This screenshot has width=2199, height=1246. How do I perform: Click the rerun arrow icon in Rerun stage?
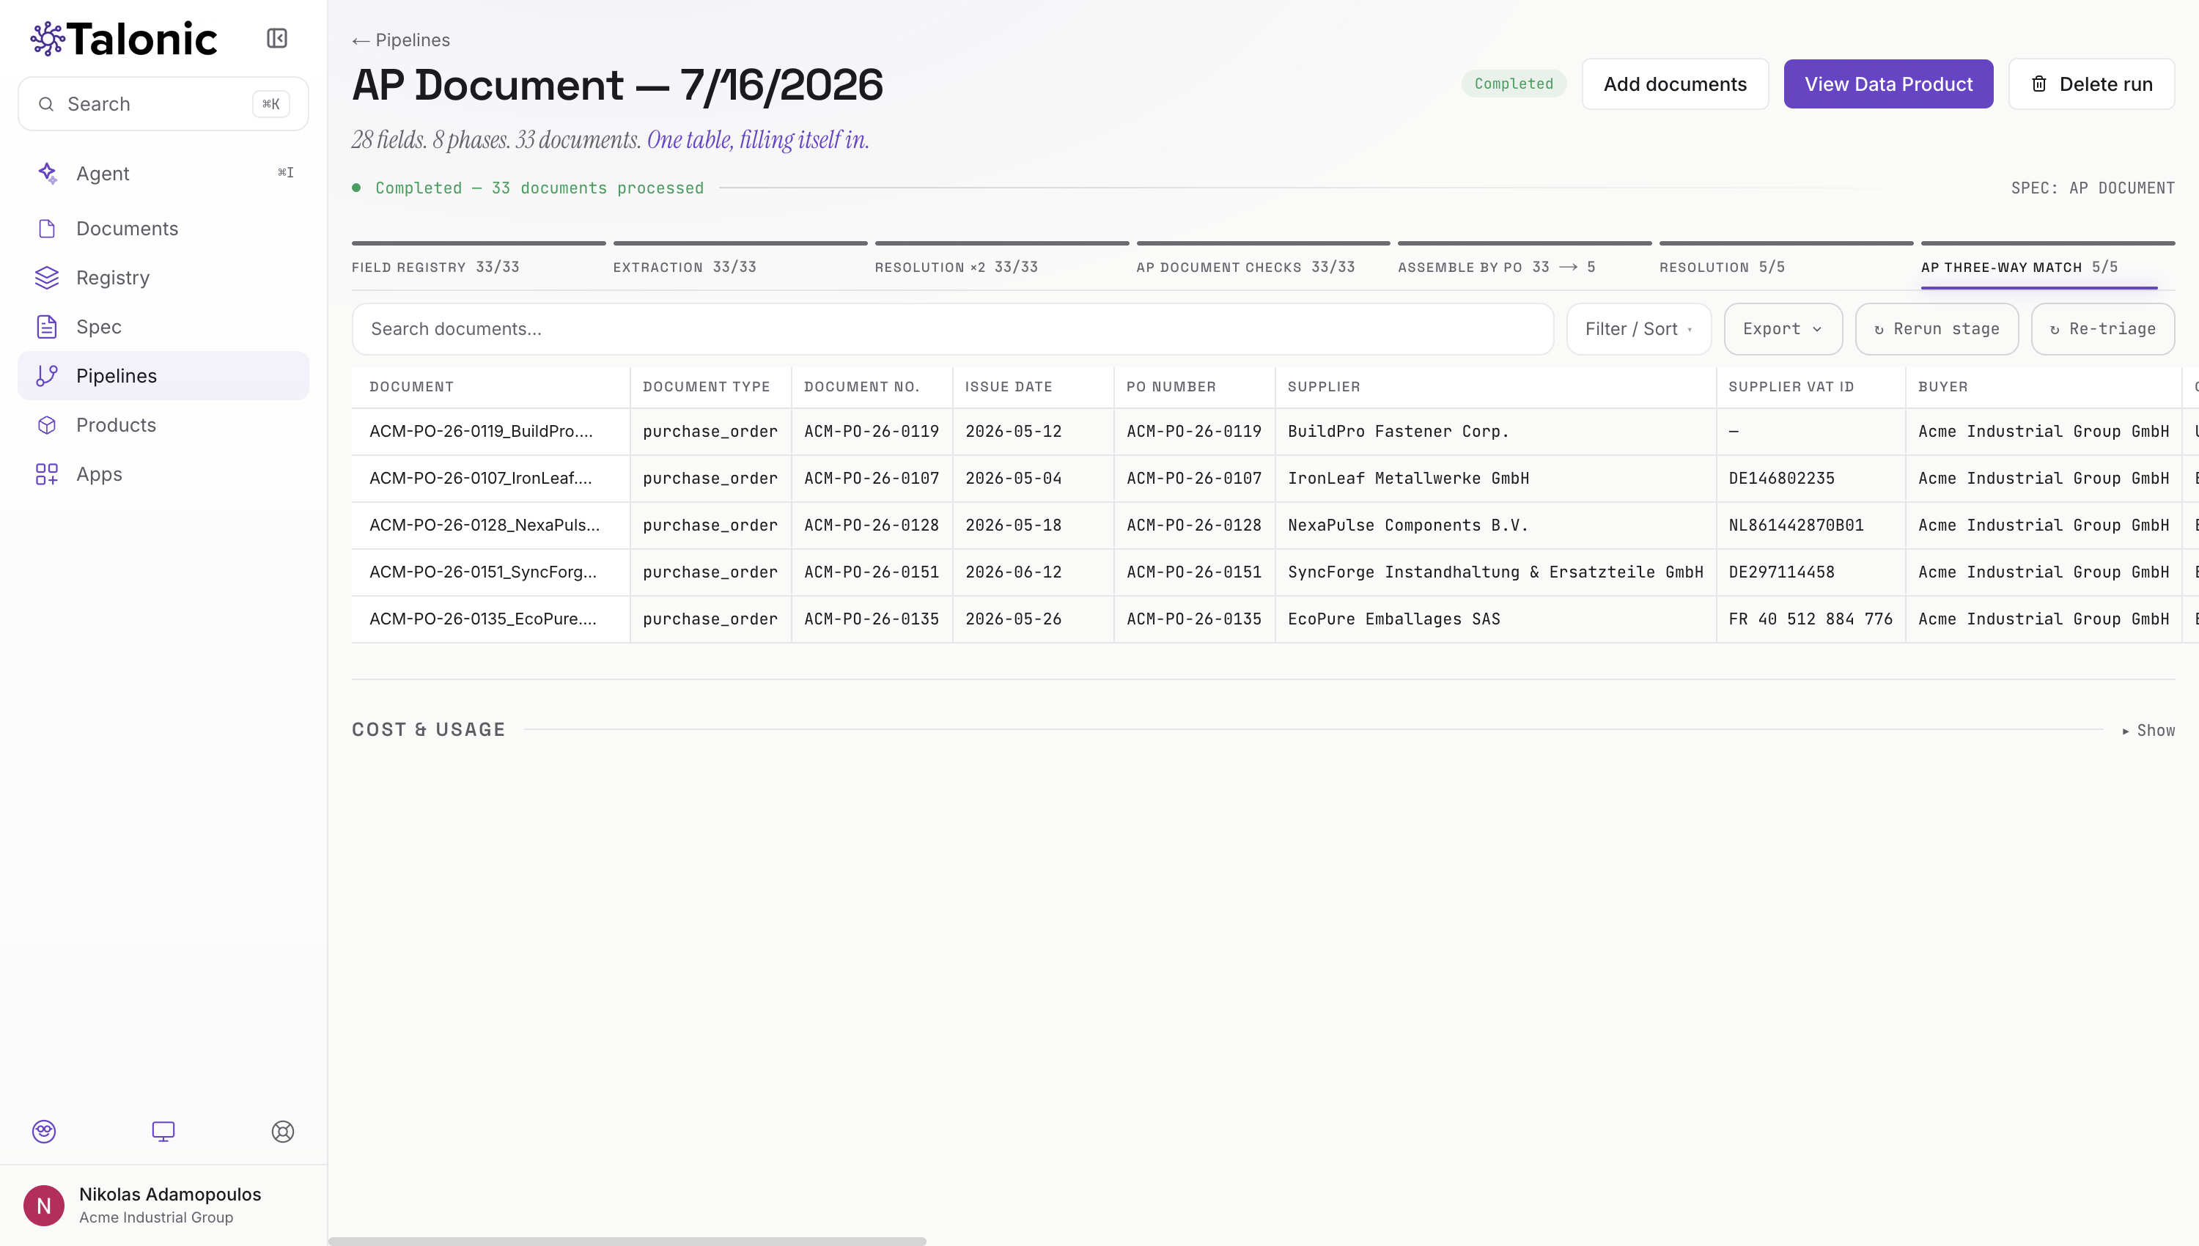(1880, 330)
